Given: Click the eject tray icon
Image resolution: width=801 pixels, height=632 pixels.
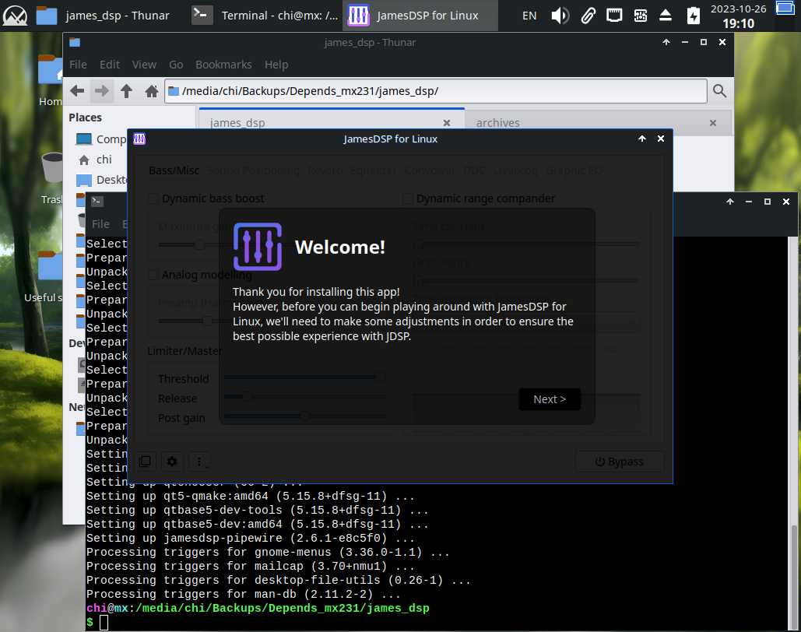Looking at the screenshot, I should [665, 16].
